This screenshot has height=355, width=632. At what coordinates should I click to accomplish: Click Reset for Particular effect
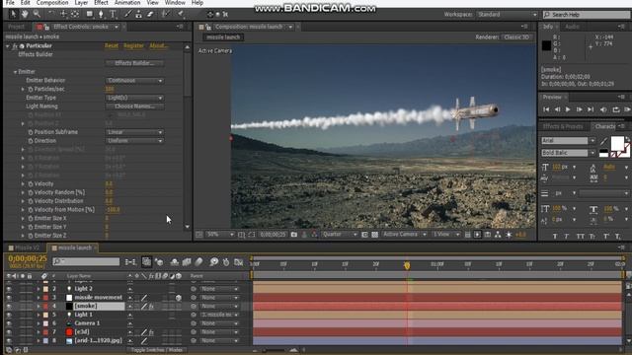click(x=112, y=46)
